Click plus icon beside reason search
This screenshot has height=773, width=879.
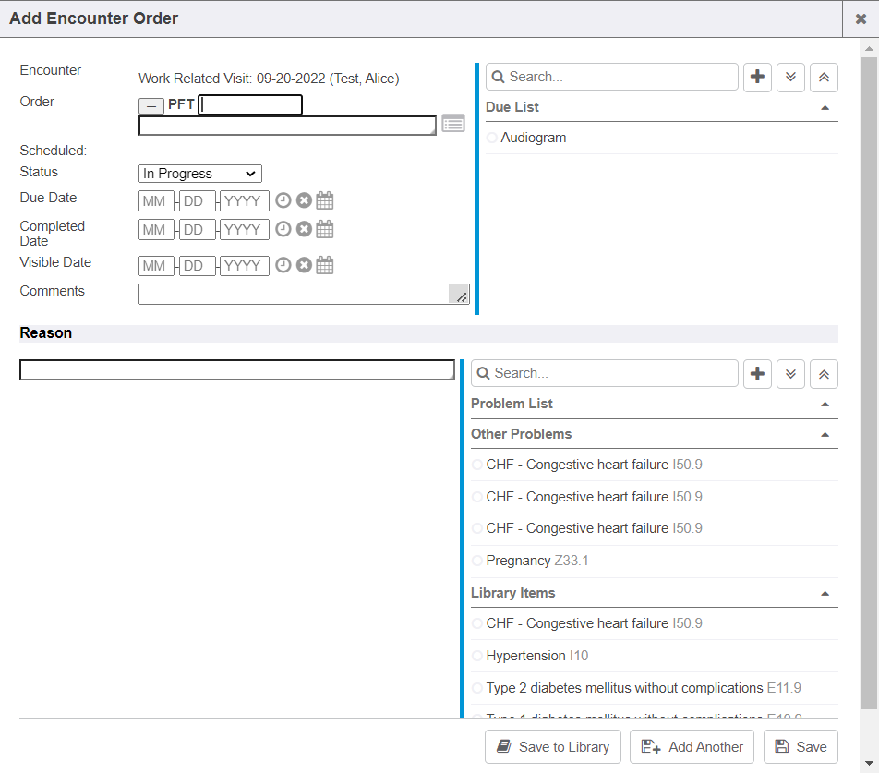click(x=757, y=374)
